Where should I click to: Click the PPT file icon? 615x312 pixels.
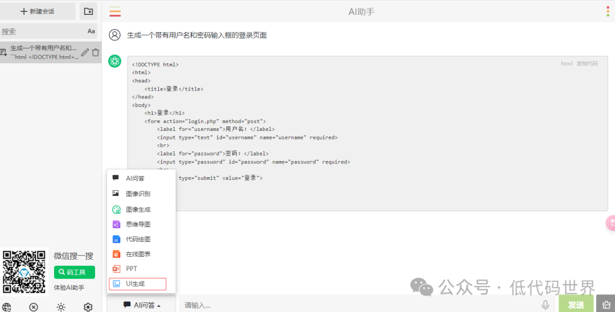[116, 269]
